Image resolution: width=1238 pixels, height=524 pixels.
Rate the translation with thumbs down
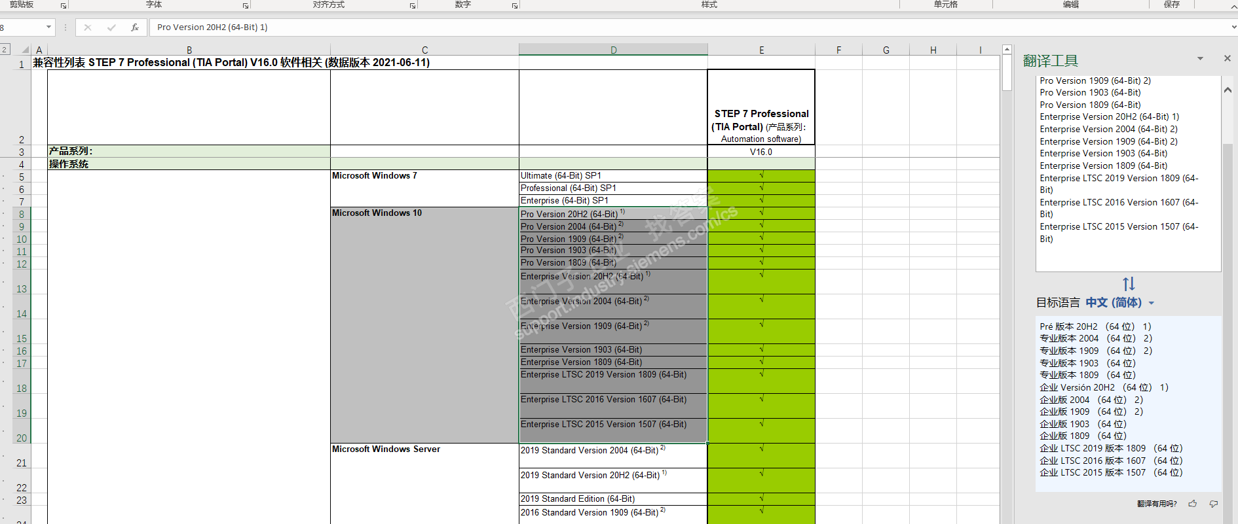pos(1214,504)
